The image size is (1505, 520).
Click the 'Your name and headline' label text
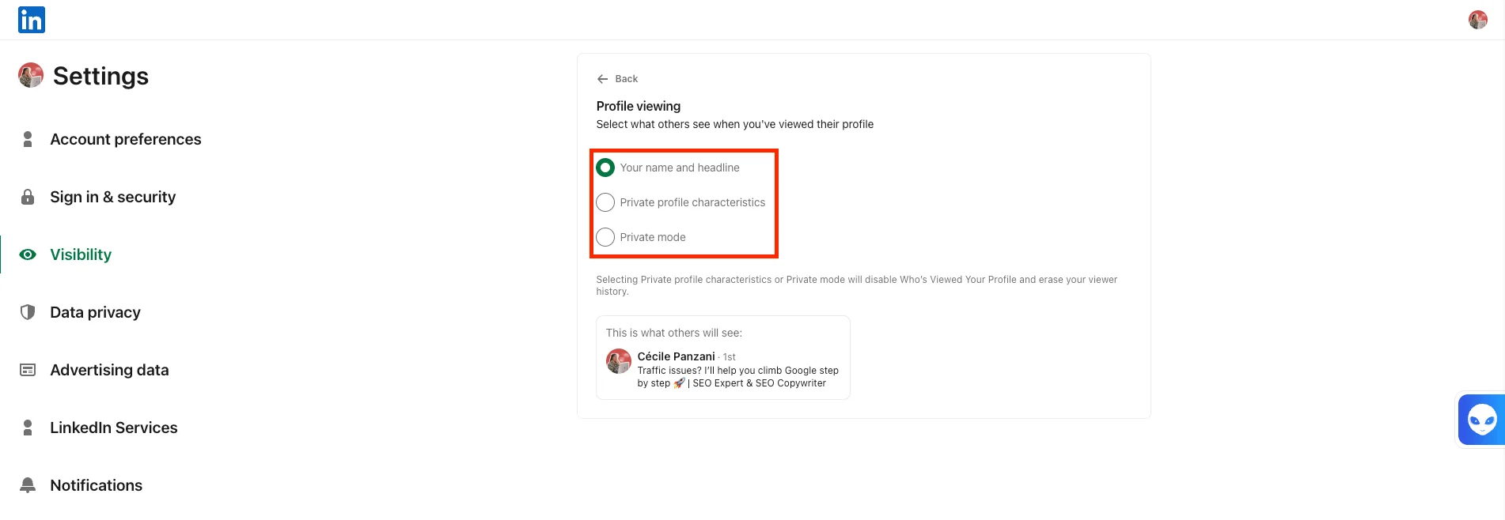[680, 168]
